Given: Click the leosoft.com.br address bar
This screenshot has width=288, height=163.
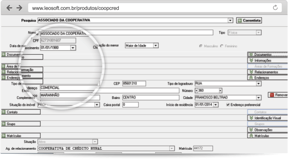Looking at the screenshot, I should coord(155,8).
